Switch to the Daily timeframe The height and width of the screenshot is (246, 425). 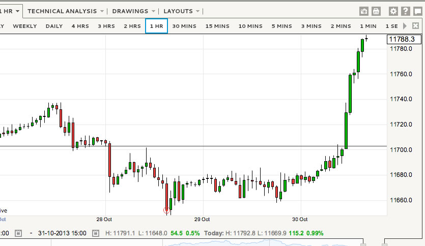click(x=54, y=26)
